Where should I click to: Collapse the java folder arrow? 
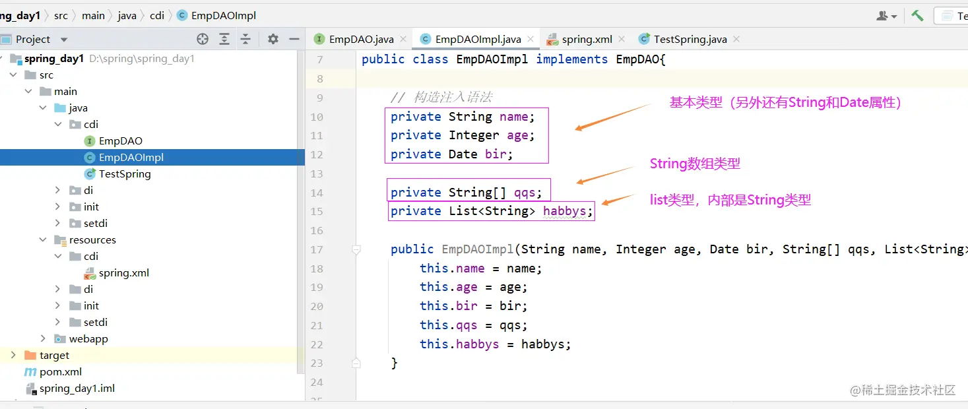tap(43, 108)
